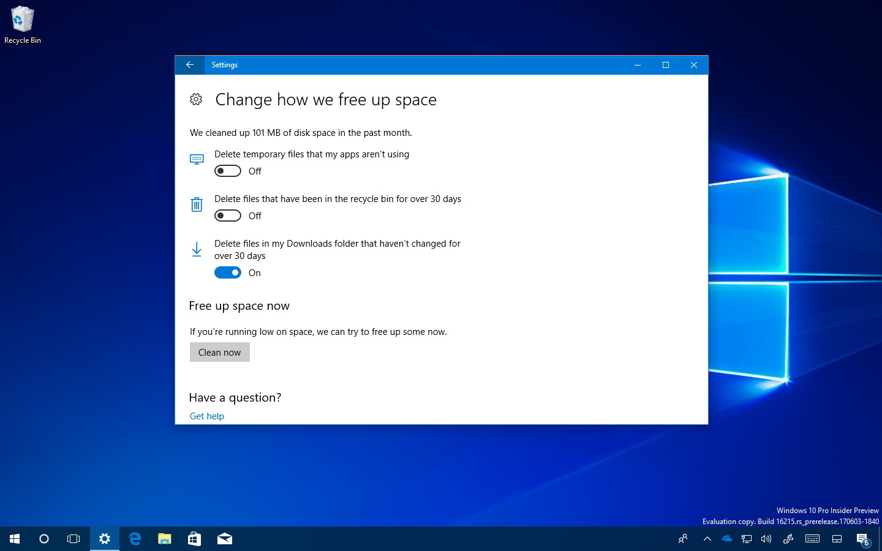Open the volume control in the tray
This screenshot has width=882, height=551.
coord(766,539)
